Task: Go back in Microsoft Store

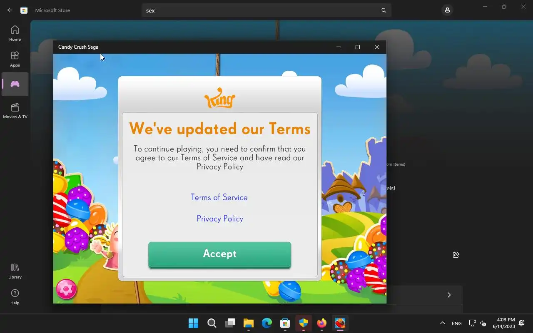Action: pos(10,10)
